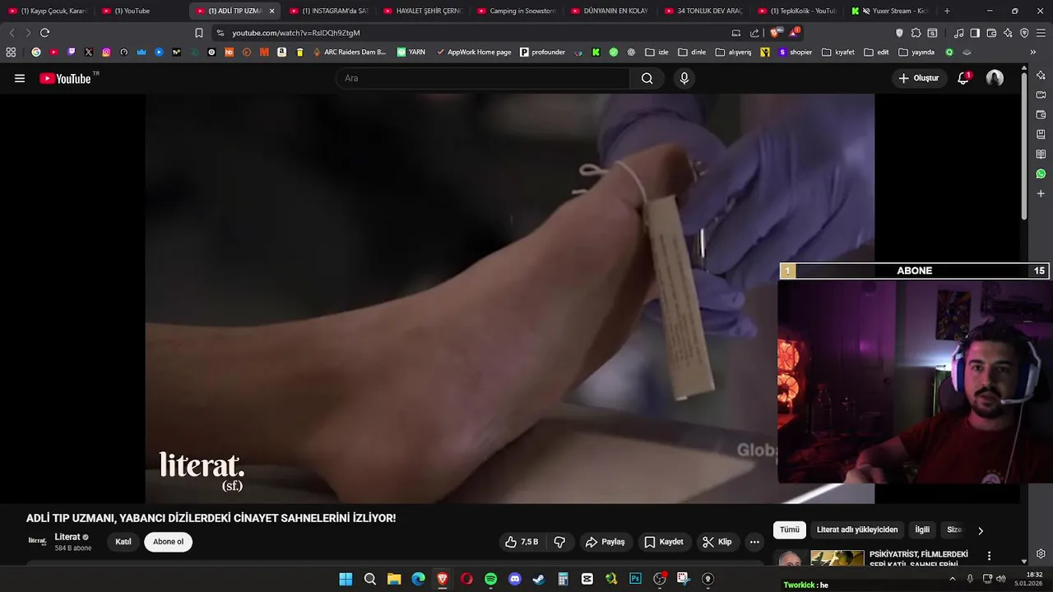Open the Literat channel name link

(67, 537)
